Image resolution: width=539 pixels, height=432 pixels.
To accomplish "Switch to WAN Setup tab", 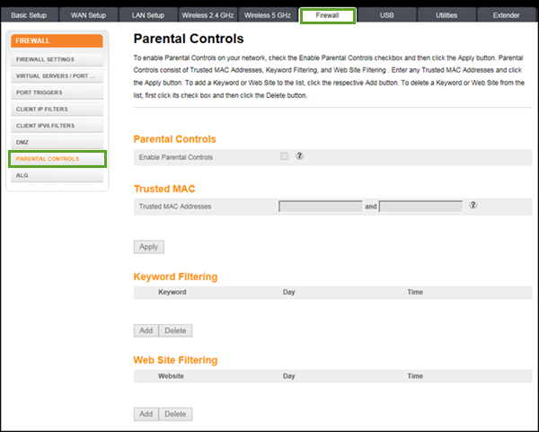I will click(x=88, y=15).
